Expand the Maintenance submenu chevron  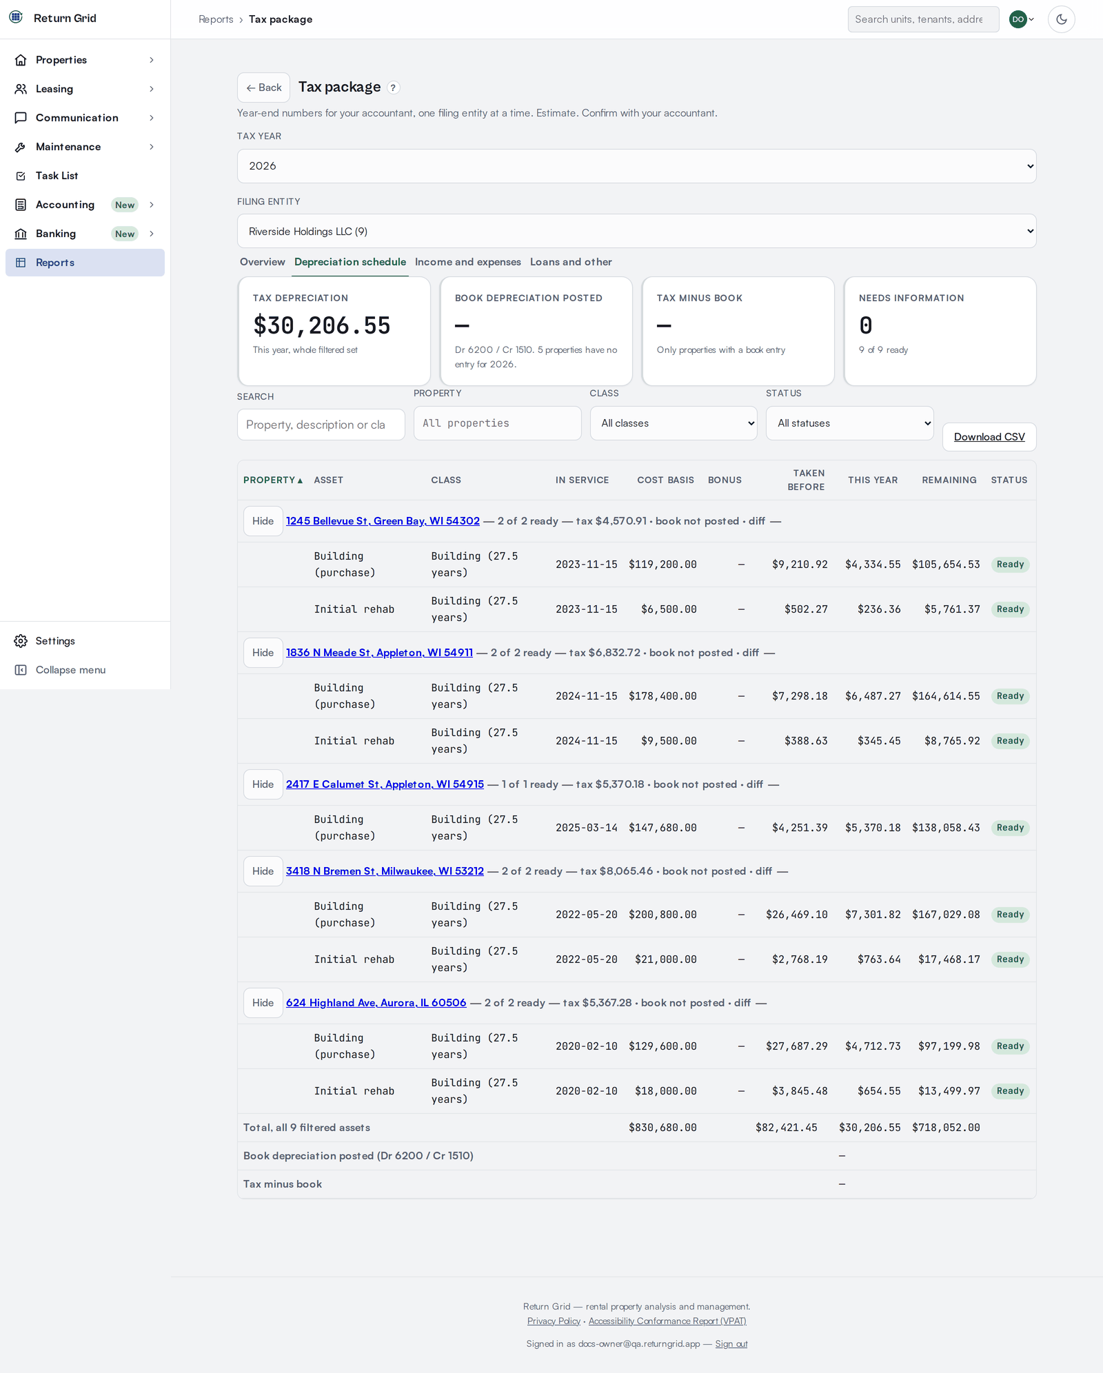click(x=152, y=147)
